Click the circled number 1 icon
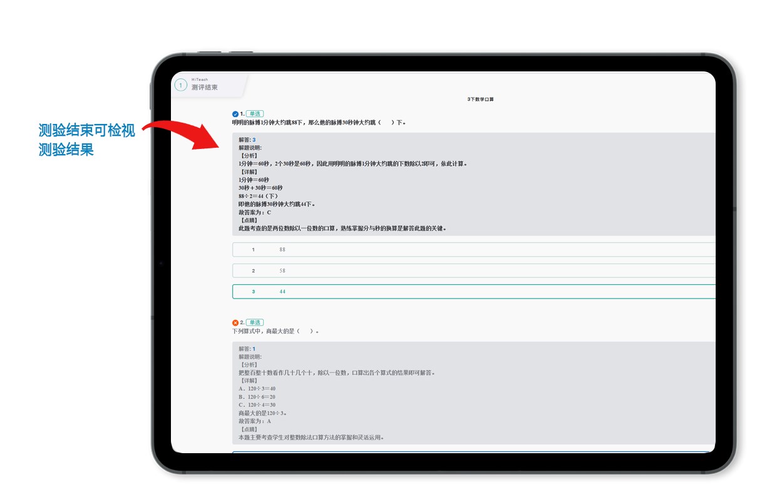This screenshot has height=502, width=762. (x=181, y=85)
